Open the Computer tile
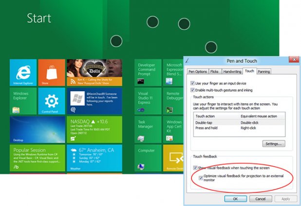Screen dimensions: 301x206 148,158
